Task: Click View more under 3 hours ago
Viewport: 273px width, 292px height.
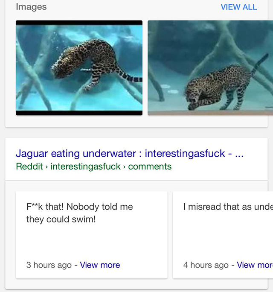Action: (x=100, y=265)
